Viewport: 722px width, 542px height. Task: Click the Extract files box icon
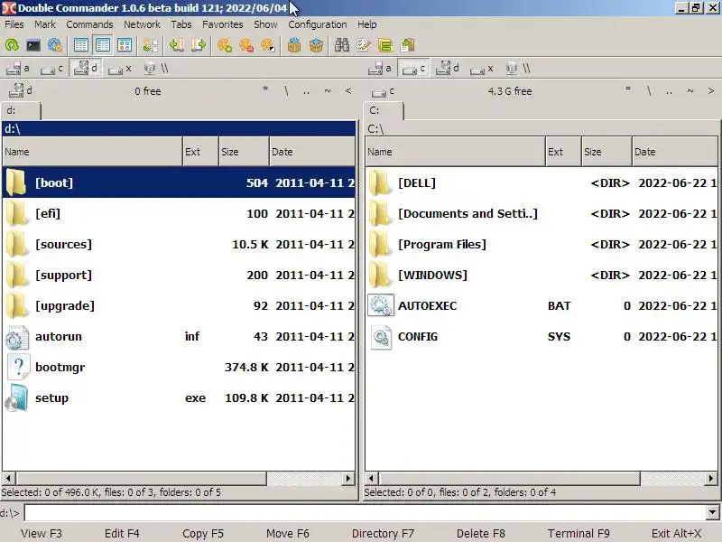pos(317,45)
